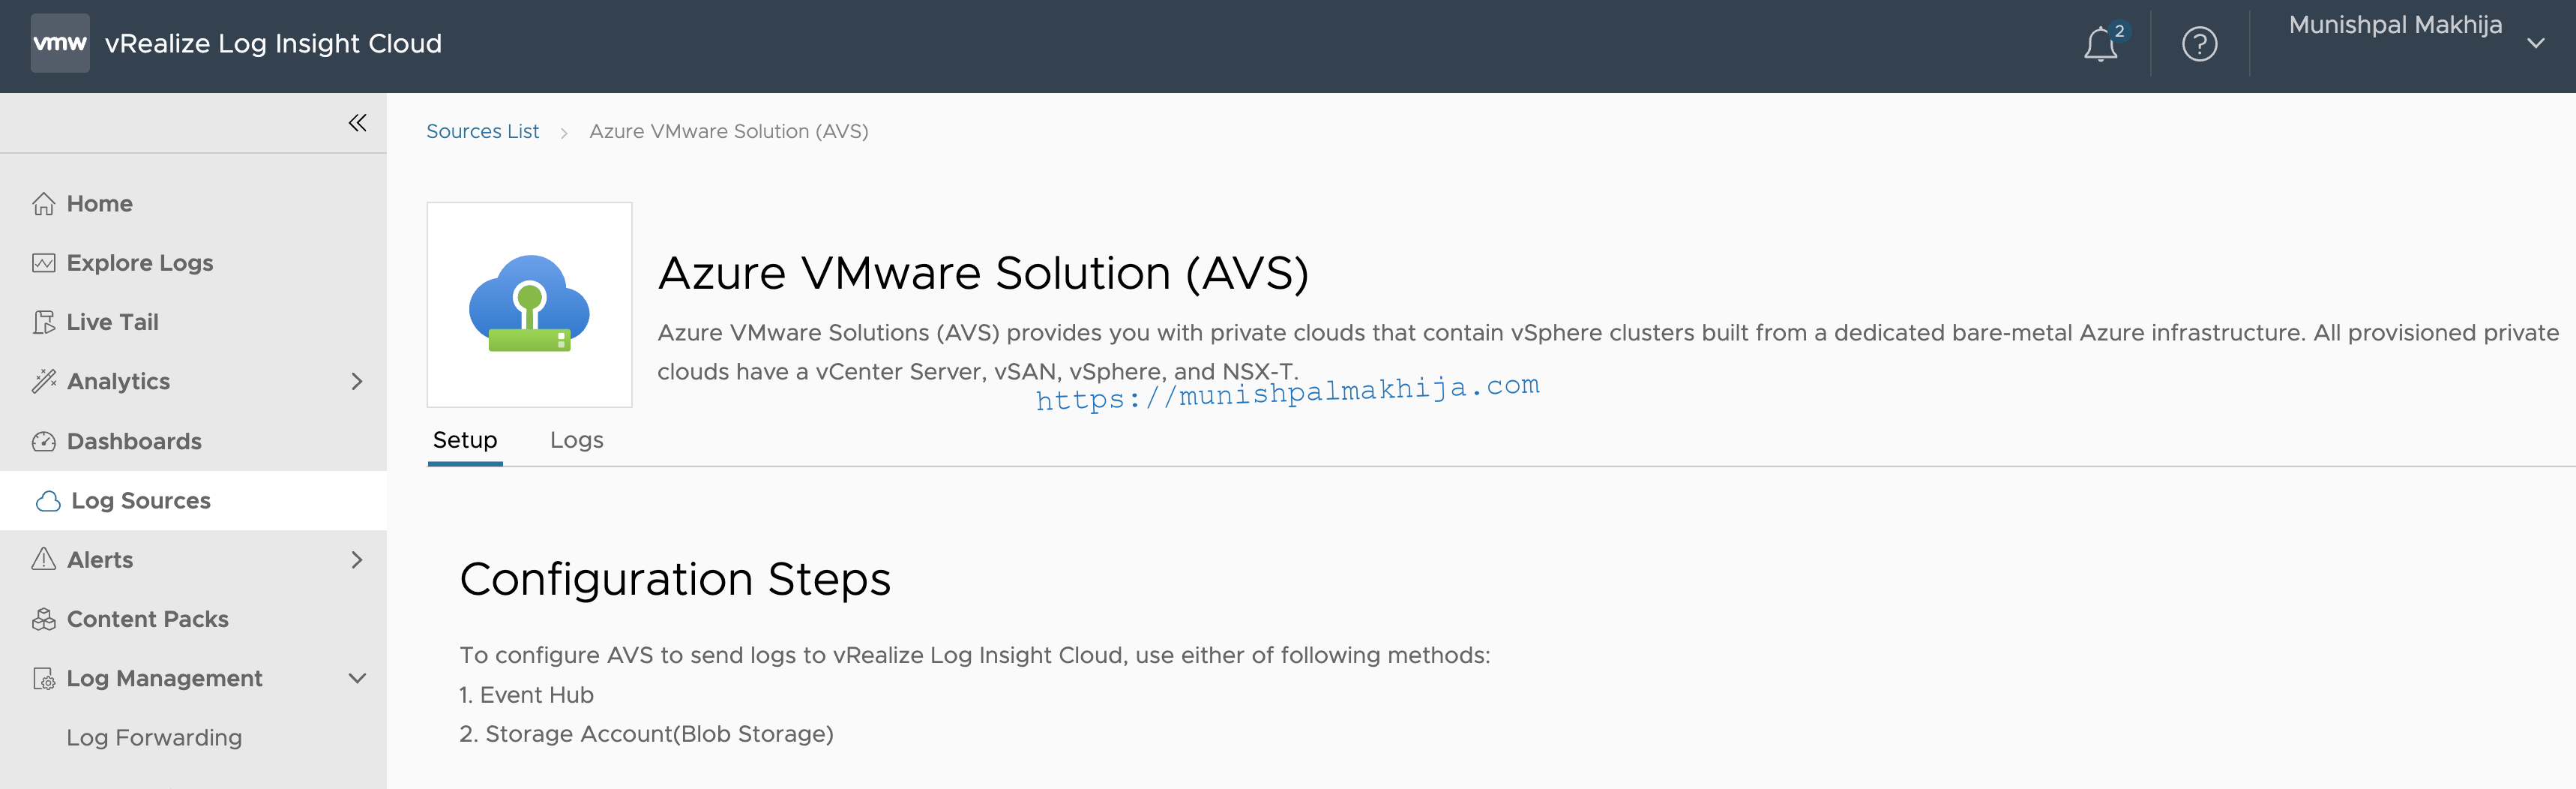Screen dimensions: 2576x789
Task: Open Live Tail in the sidebar
Action: point(112,322)
